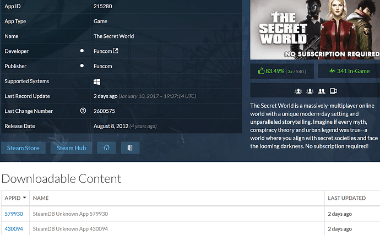Image resolution: width=380 pixels, height=235 pixels.
Task: Open the Steam Hub page
Action: pyautogui.click(x=71, y=148)
